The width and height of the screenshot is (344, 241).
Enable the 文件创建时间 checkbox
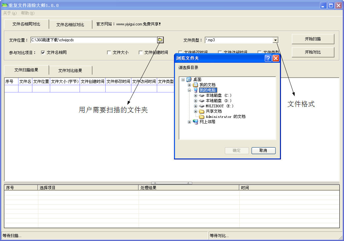[x=141, y=52]
